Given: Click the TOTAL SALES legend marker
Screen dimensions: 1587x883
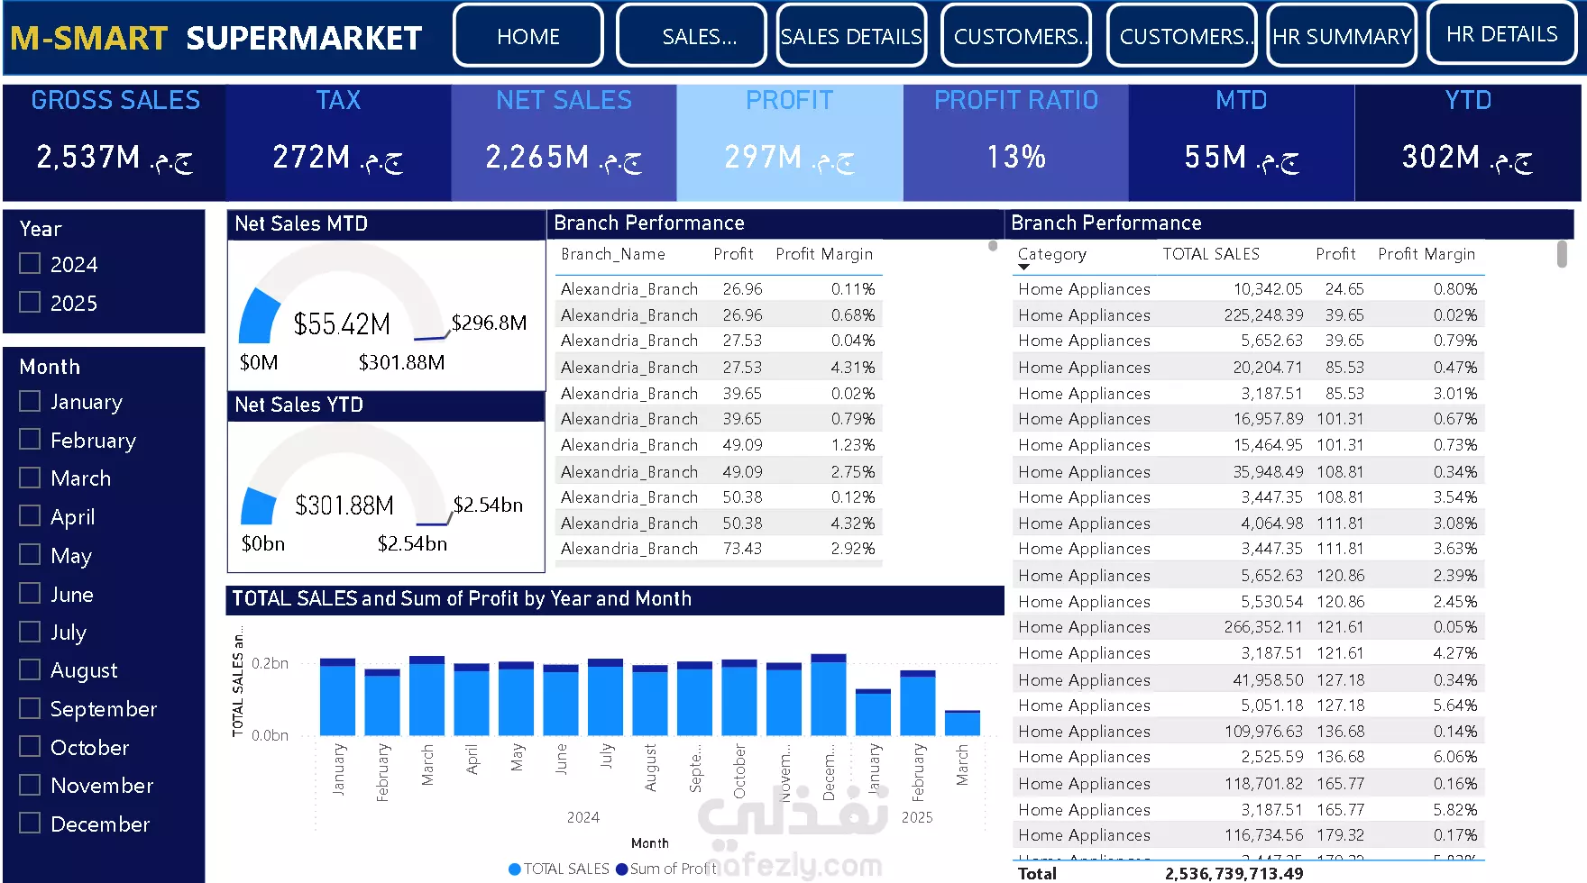Looking at the screenshot, I should (x=515, y=869).
